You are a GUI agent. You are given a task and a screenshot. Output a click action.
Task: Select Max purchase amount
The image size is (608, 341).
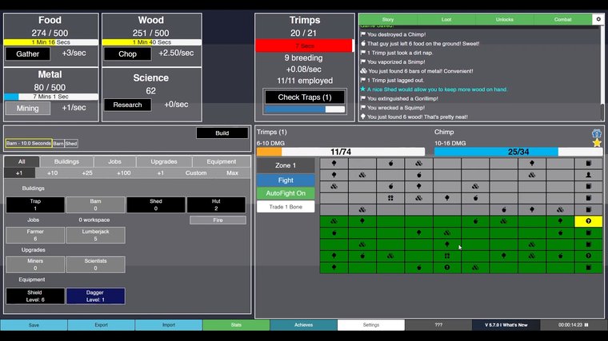pos(232,172)
